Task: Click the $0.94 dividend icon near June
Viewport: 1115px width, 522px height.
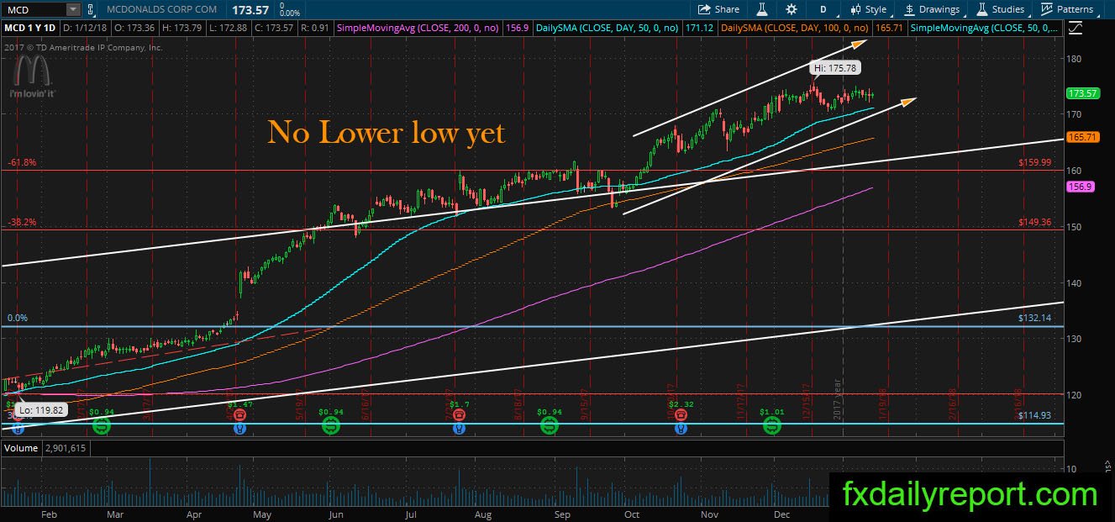Action: (x=332, y=426)
